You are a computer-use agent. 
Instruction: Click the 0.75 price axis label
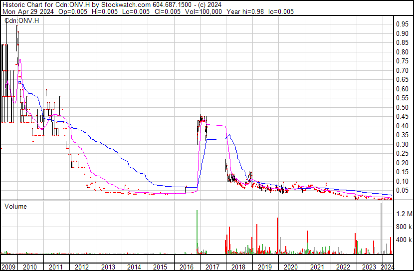[403, 61]
